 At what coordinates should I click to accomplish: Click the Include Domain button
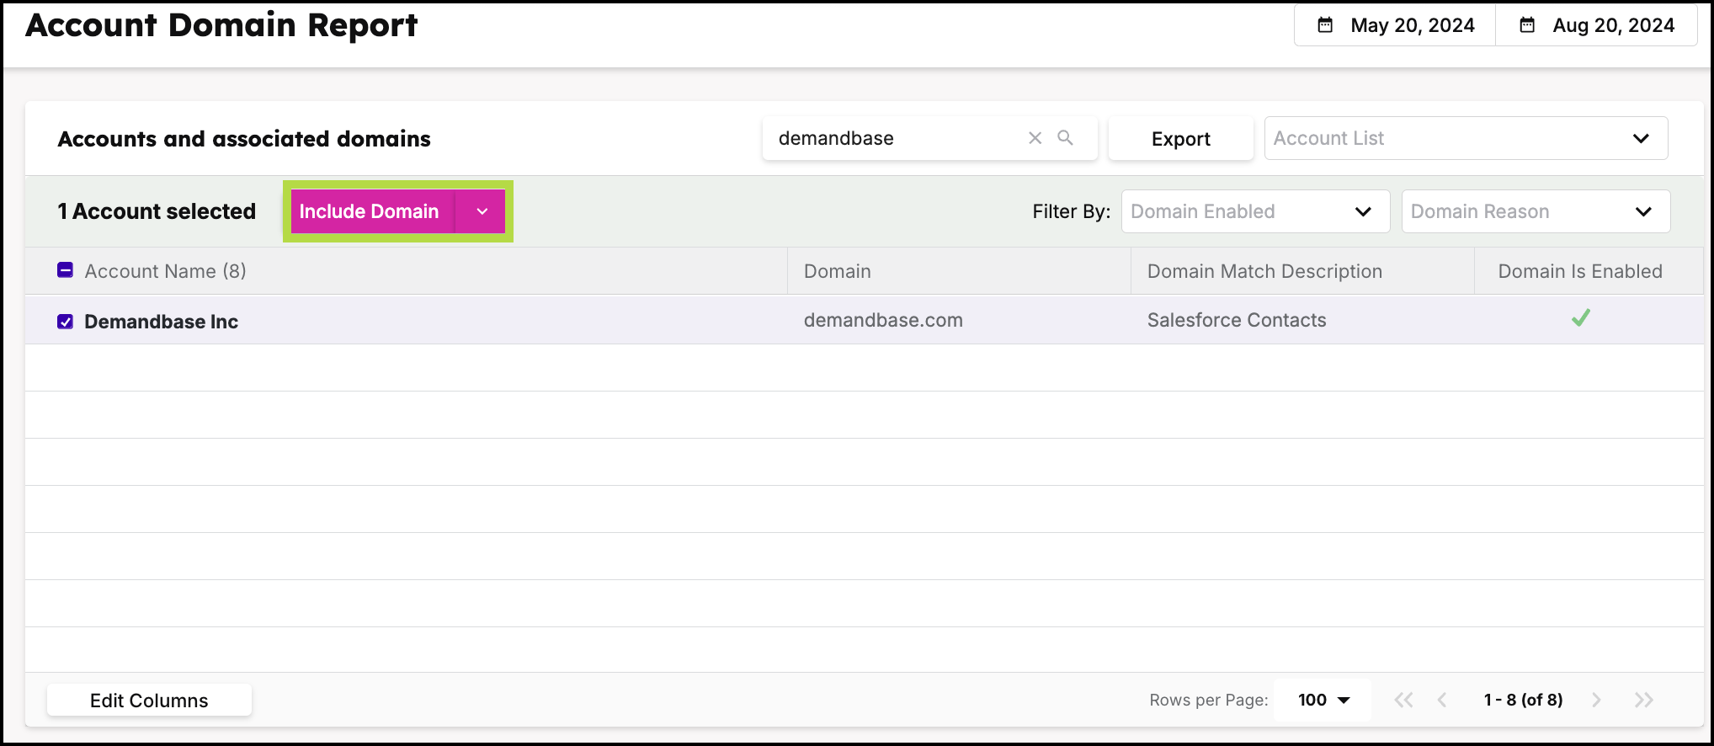[x=371, y=211]
